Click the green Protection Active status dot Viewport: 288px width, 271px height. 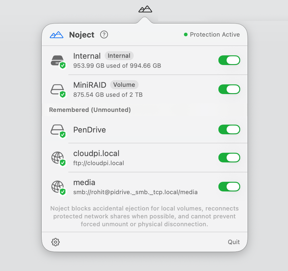[186, 34]
